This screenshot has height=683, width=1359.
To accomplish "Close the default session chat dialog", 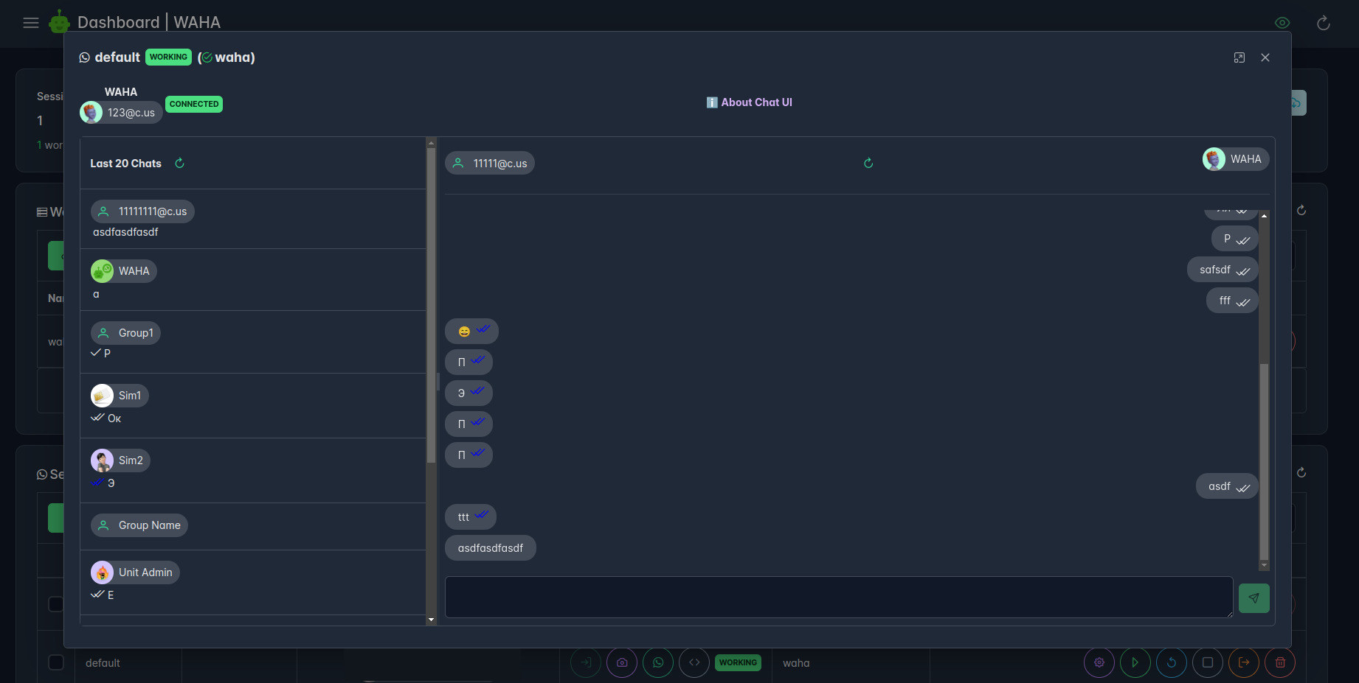I will [1265, 57].
